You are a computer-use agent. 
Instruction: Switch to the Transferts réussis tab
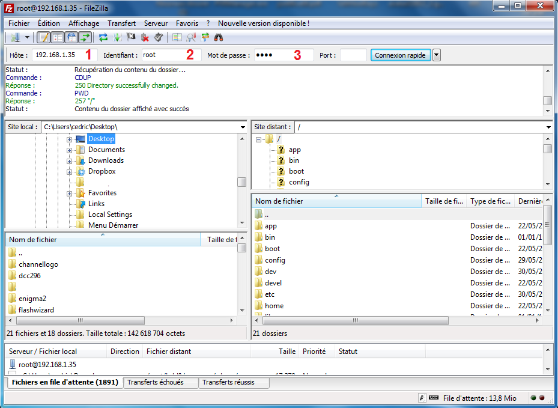click(228, 382)
